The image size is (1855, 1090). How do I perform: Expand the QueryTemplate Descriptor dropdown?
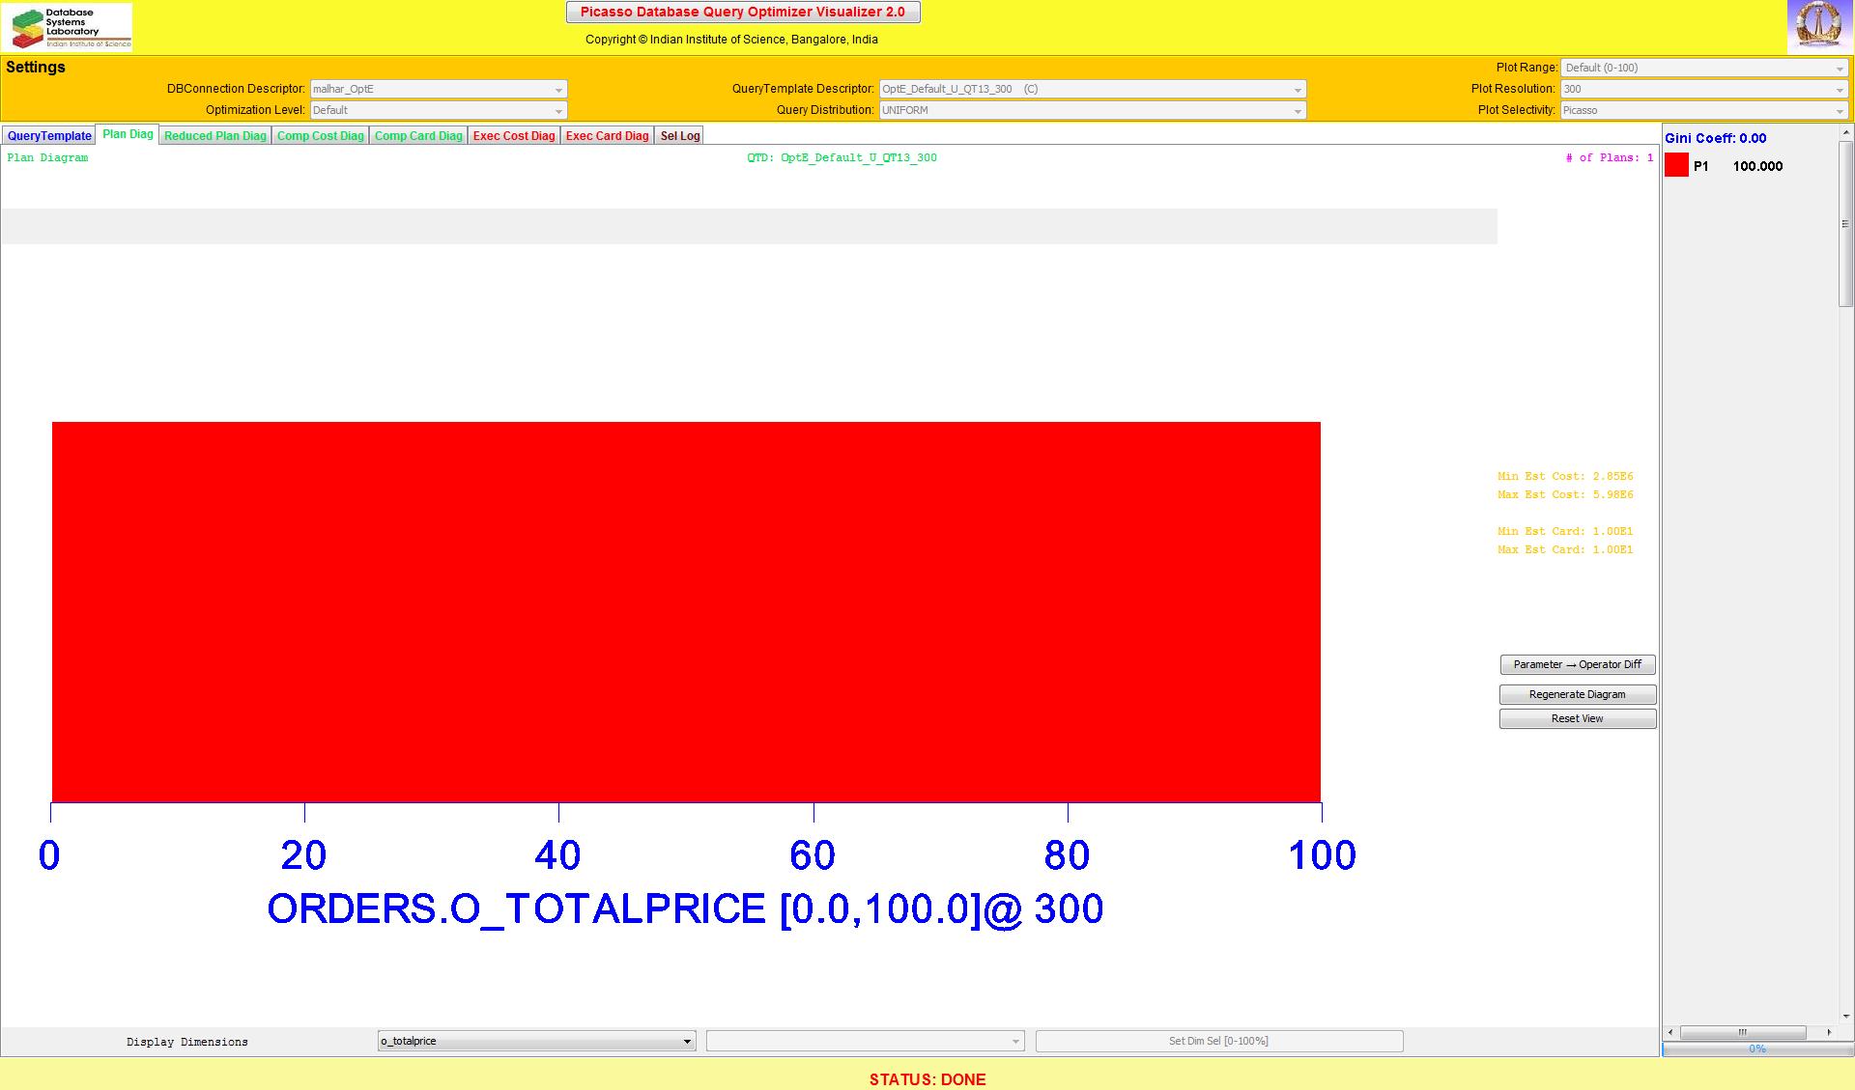pyautogui.click(x=1092, y=89)
